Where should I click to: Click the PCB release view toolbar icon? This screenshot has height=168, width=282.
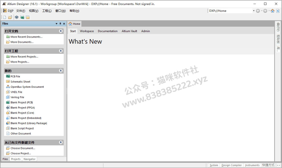click(x=22, y=17)
